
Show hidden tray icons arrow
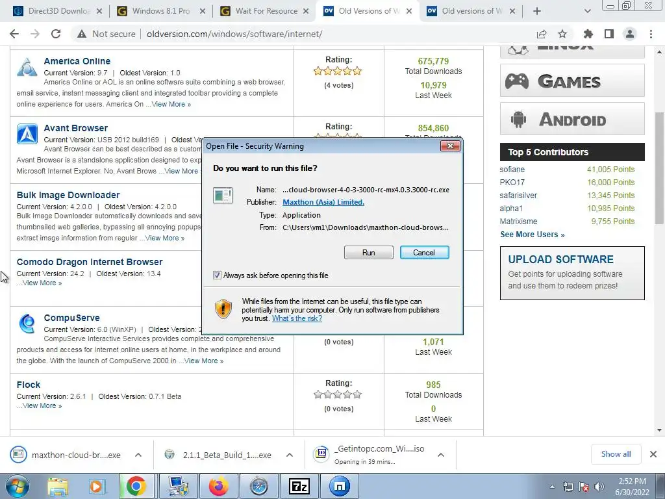tap(552, 487)
